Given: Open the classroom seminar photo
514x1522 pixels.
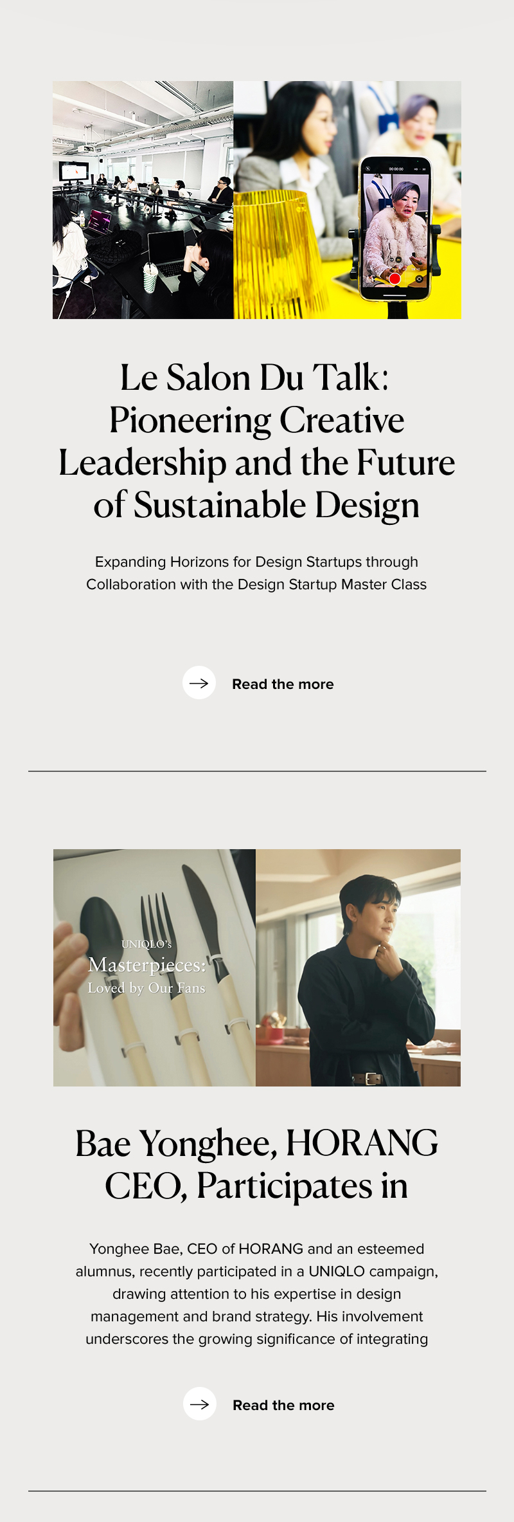Looking at the screenshot, I should click(143, 200).
